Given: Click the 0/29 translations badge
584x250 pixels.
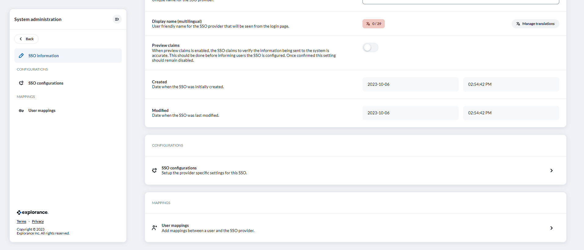Looking at the screenshot, I should (x=373, y=24).
